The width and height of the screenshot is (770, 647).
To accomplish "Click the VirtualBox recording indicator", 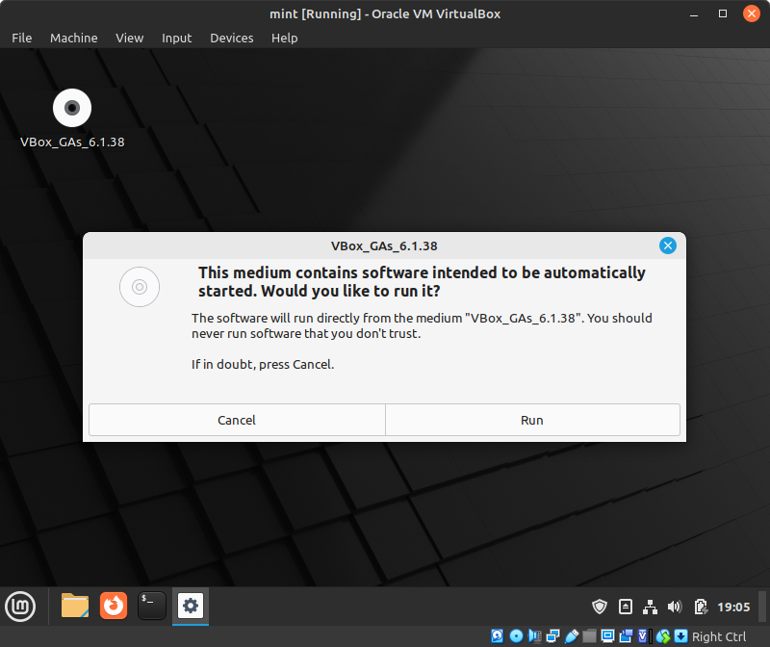I will 627,636.
